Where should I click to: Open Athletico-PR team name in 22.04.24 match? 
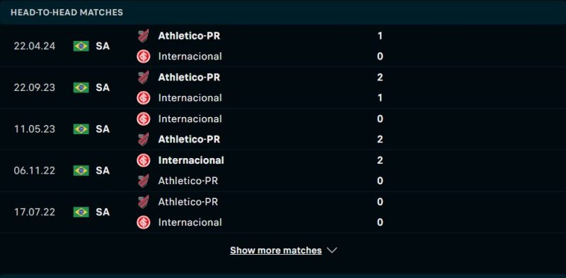point(189,36)
